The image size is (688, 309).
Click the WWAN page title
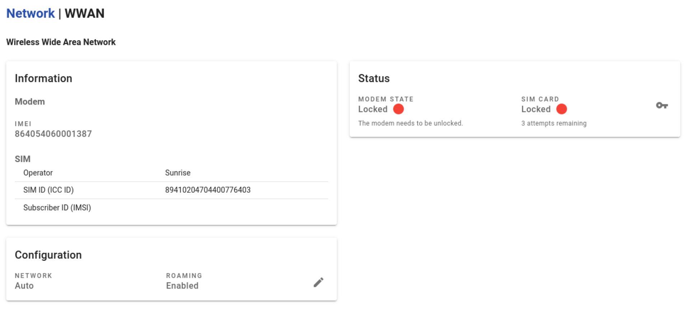click(84, 14)
